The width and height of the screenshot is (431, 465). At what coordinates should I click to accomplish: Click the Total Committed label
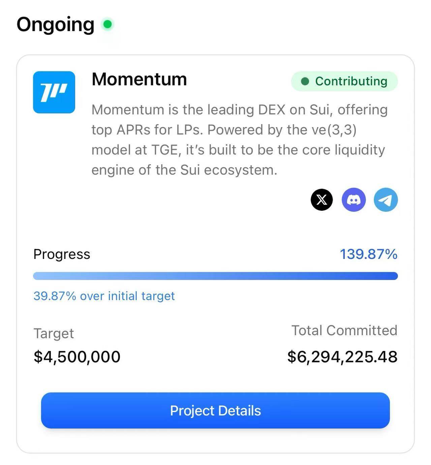(344, 330)
